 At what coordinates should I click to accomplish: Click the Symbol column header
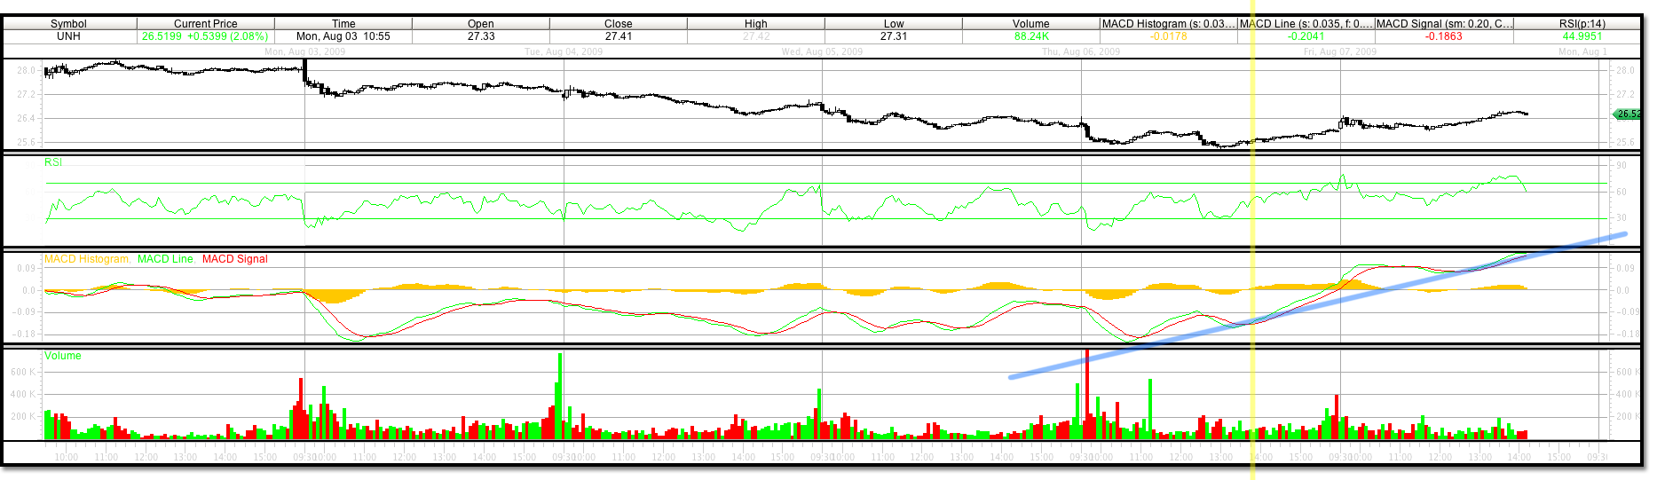[x=68, y=24]
